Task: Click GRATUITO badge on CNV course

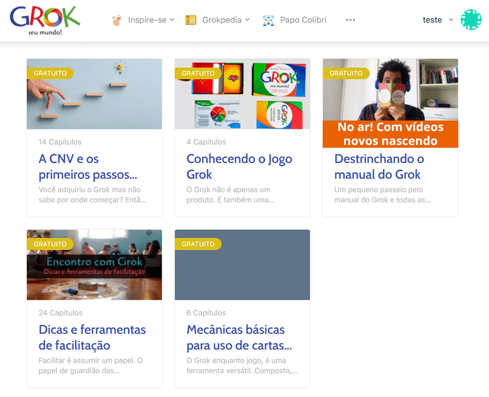Action: (x=50, y=73)
